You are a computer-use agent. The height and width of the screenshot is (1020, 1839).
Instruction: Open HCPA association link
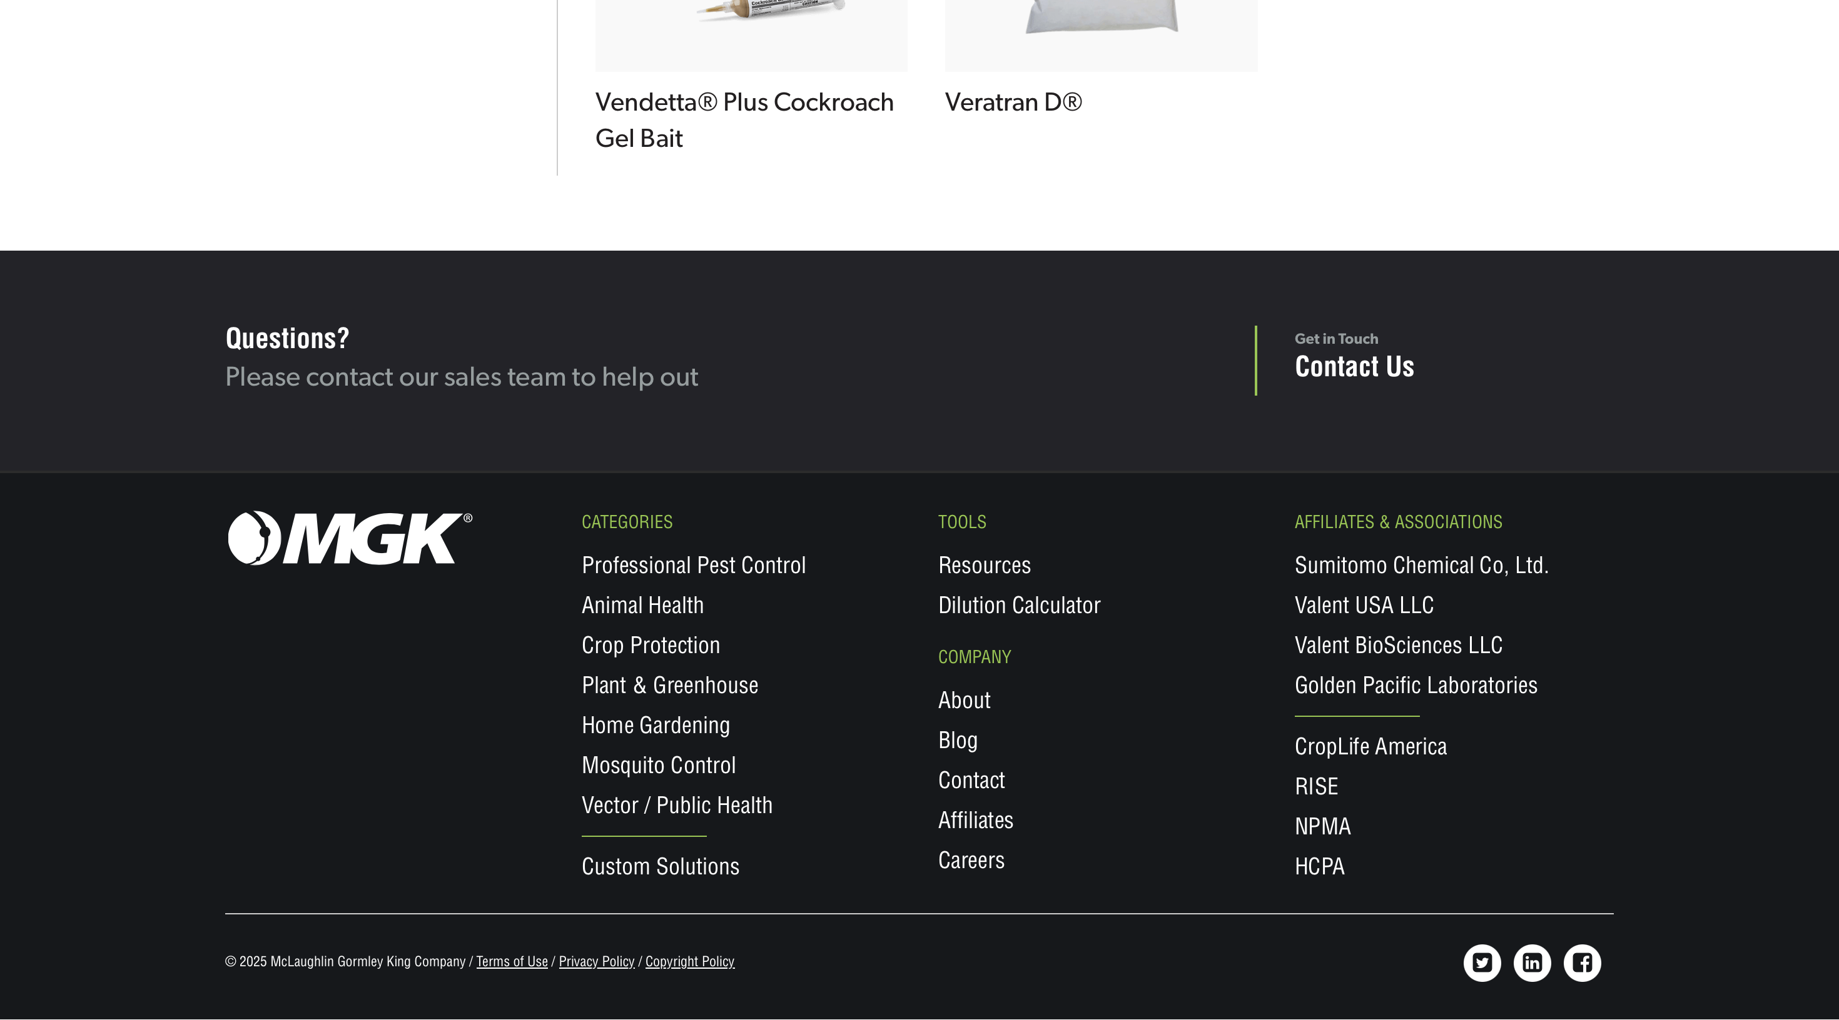[1320, 867]
